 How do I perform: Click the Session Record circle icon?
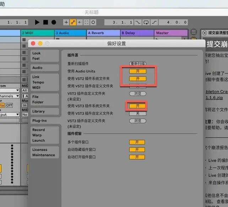pos(93,22)
